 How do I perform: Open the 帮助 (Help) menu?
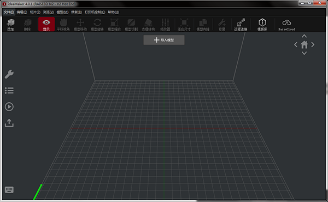(x=113, y=12)
